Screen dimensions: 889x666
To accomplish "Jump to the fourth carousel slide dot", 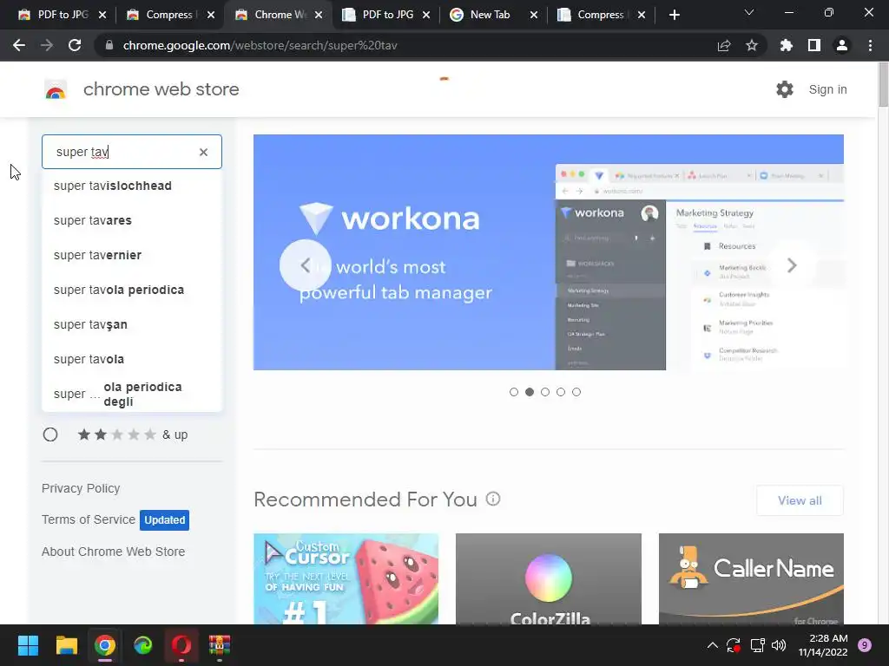I will [x=561, y=392].
